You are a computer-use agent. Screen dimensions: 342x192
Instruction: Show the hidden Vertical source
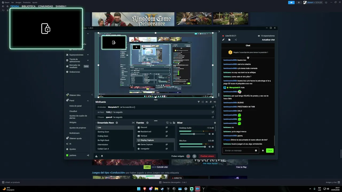tap(166, 136)
